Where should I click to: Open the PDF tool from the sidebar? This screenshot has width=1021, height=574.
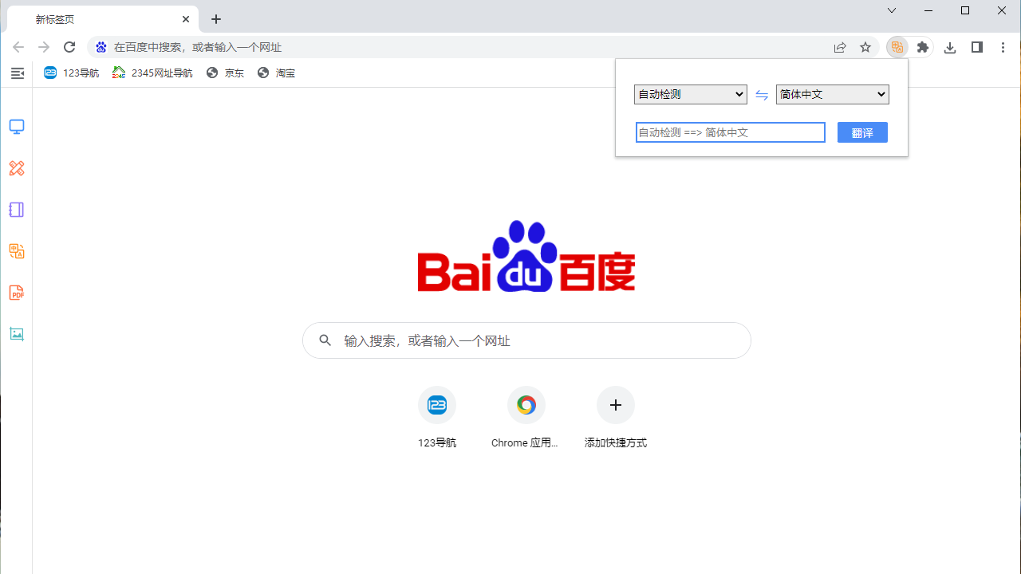17,293
